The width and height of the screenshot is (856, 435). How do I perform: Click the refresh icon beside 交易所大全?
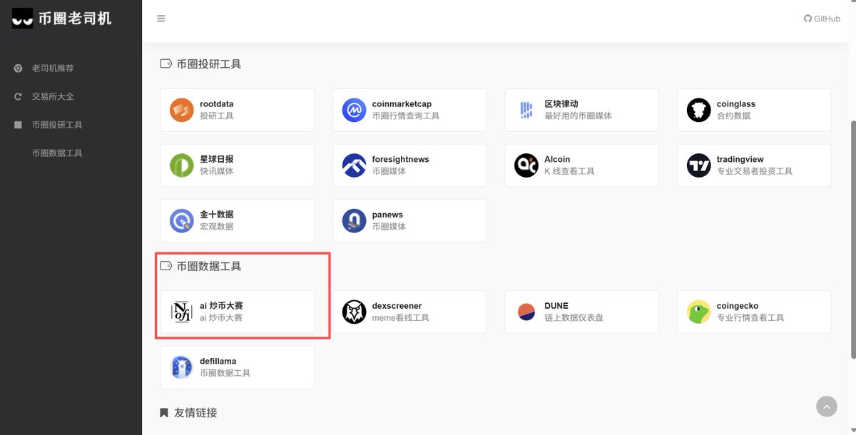click(x=18, y=96)
